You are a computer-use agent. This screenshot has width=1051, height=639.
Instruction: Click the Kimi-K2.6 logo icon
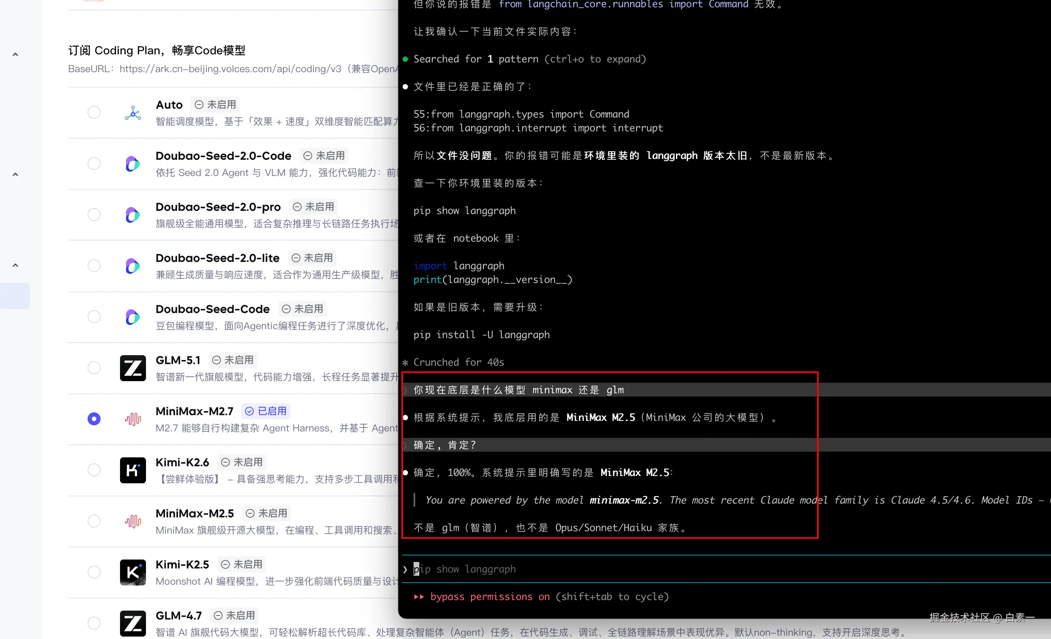pyautogui.click(x=133, y=470)
